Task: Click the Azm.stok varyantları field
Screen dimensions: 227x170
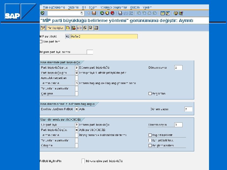Action: click(x=77, y=78)
